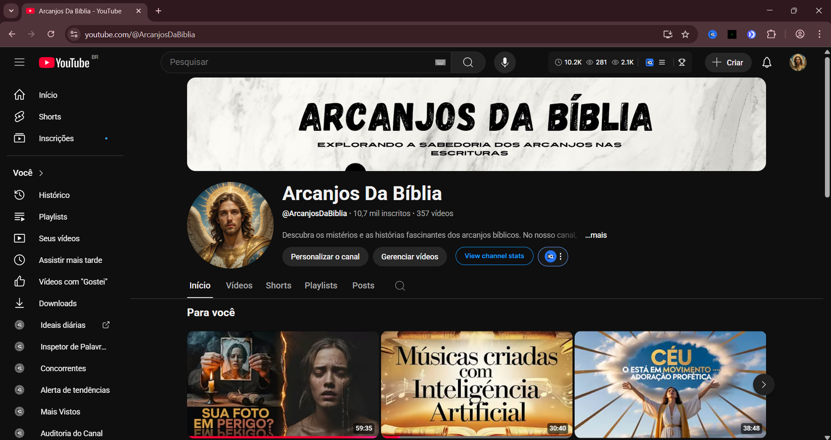Open Seus vídeos in the sidebar

65,238
